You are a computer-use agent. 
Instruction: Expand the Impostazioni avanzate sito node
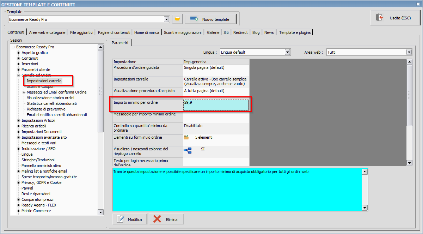click(18, 137)
